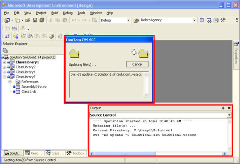Click the Navigate Backward icon left of Debug combo
Image resolution: width=240 pixels, height=164 pixels.
[95, 20]
